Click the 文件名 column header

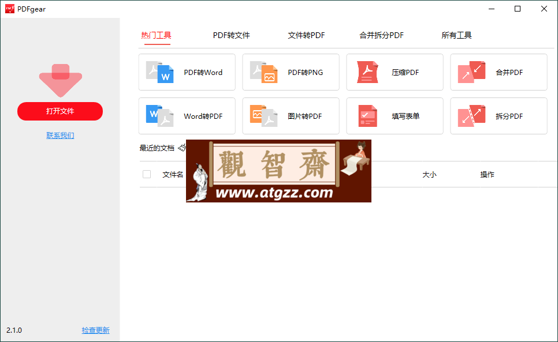click(173, 174)
